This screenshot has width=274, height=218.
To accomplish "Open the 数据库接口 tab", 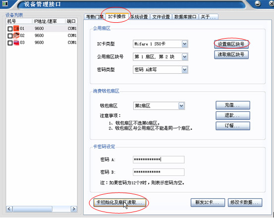I will 185,17.
